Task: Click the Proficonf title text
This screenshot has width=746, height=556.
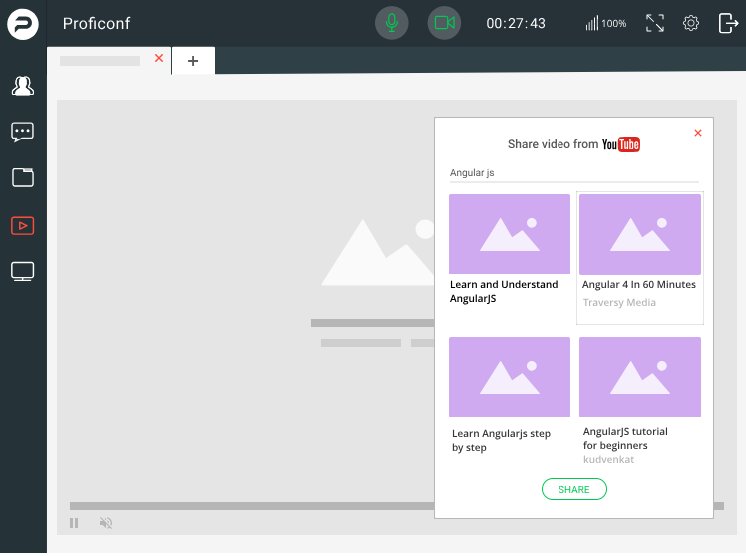Action: tap(96, 23)
